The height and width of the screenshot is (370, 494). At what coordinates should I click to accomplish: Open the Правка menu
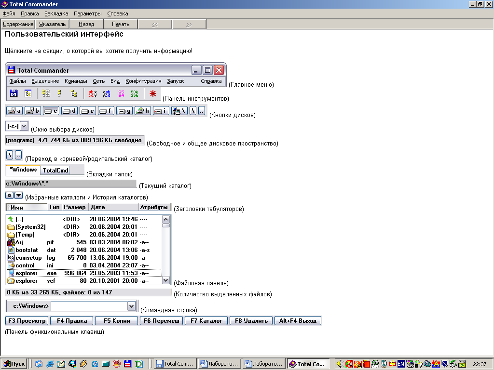click(29, 13)
